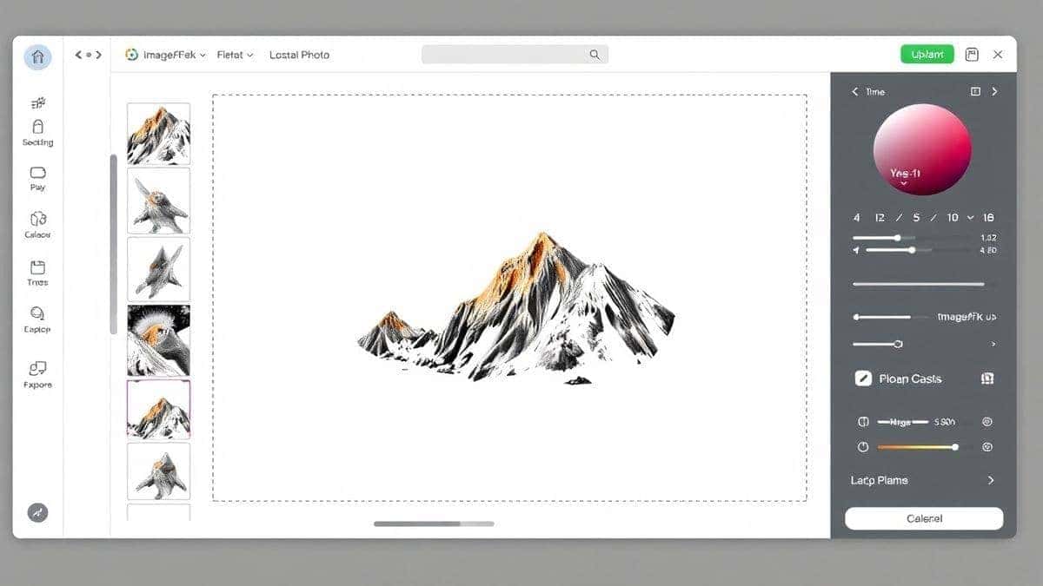Select the value 16 in number row
This screenshot has width=1043, height=586.
pyautogui.click(x=988, y=218)
